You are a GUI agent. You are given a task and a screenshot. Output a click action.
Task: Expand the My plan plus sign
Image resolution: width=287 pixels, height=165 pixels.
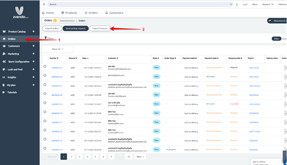(x=34, y=85)
